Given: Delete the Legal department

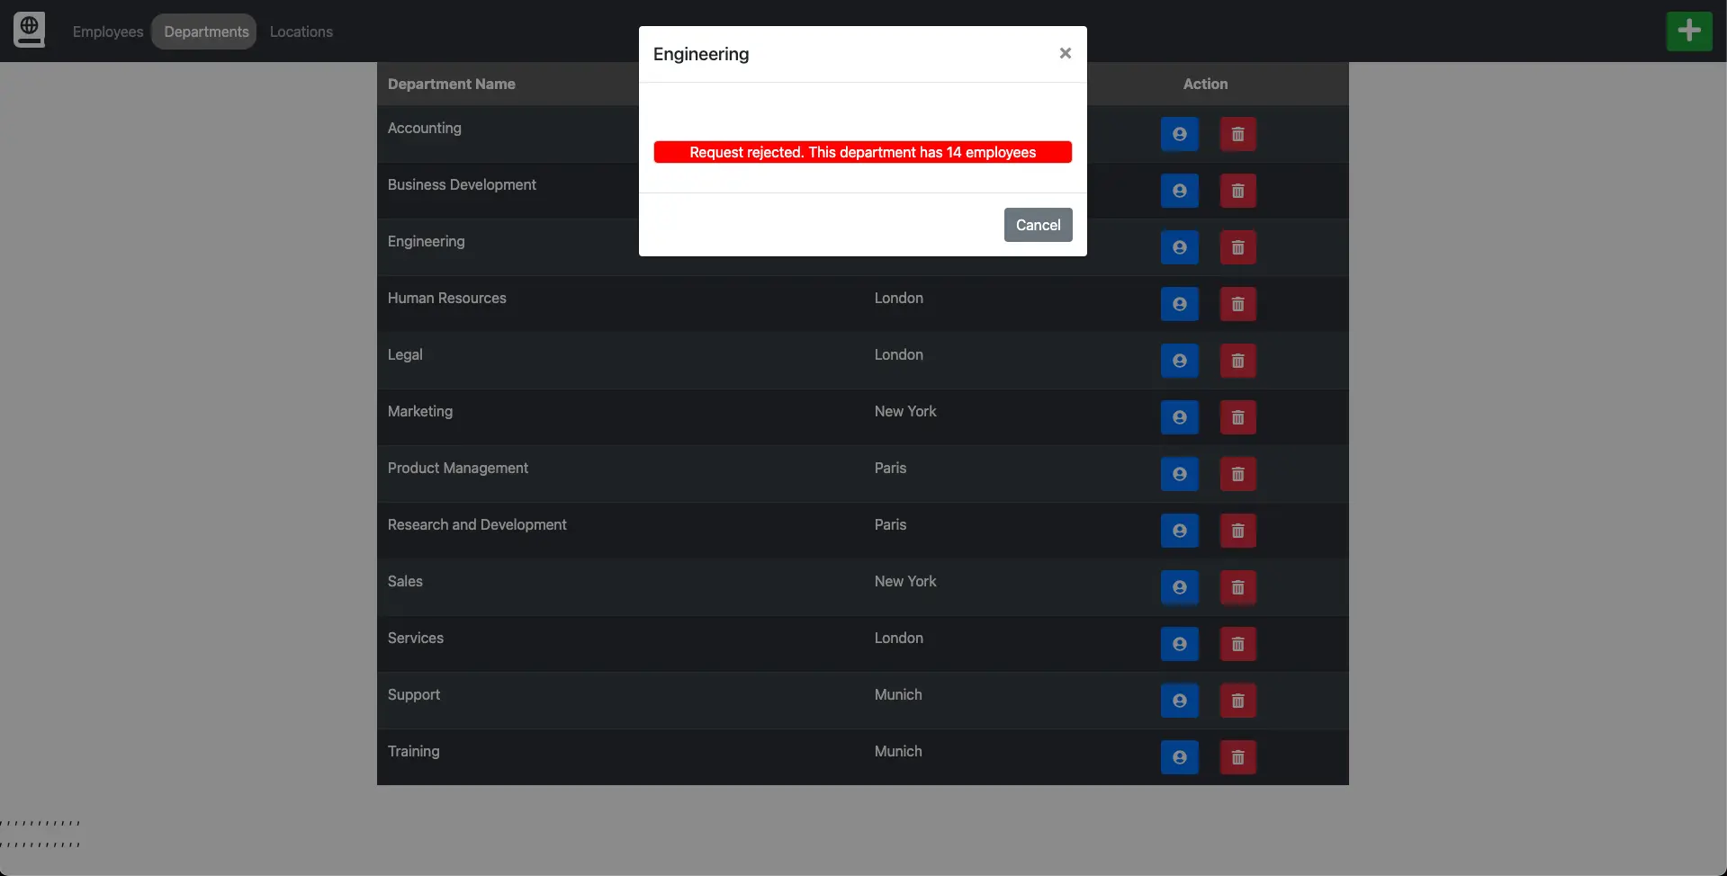Looking at the screenshot, I should pyautogui.click(x=1237, y=361).
